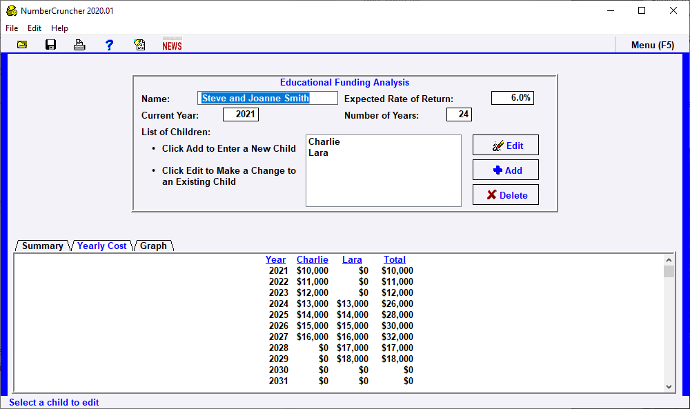Click the NumberCruncher app icon in title bar

pos(12,10)
